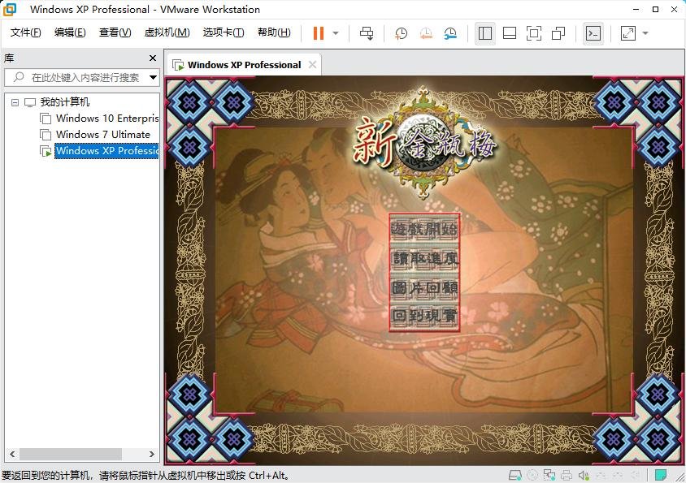Click the hard disk status icon
The height and width of the screenshot is (483, 686).
pos(515,475)
